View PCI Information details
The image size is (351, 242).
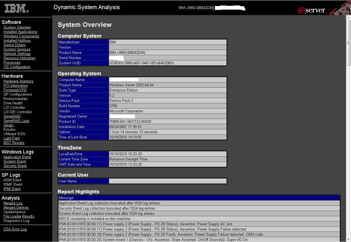(x=15, y=85)
